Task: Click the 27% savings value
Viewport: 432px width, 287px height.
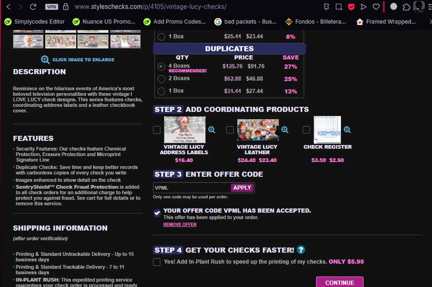Action: click(290, 67)
